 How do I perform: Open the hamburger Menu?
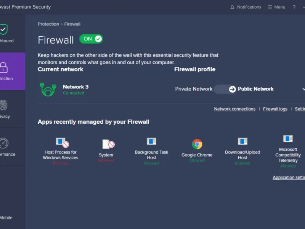click(276, 7)
